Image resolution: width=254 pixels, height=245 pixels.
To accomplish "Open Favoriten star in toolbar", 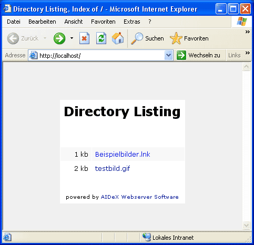I will coord(176,38).
